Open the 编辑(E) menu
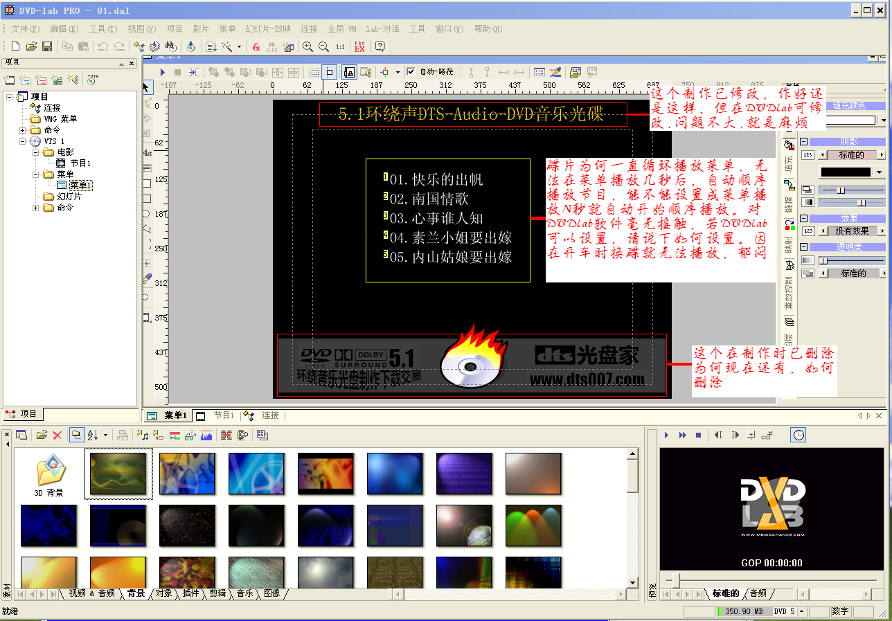892x621 pixels. click(x=64, y=28)
